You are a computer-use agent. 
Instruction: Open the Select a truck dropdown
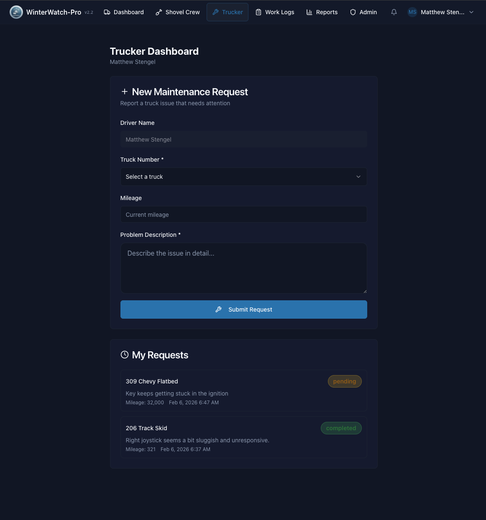[243, 177]
